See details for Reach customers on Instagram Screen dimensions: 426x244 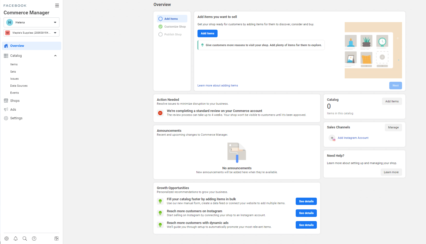[306, 213]
